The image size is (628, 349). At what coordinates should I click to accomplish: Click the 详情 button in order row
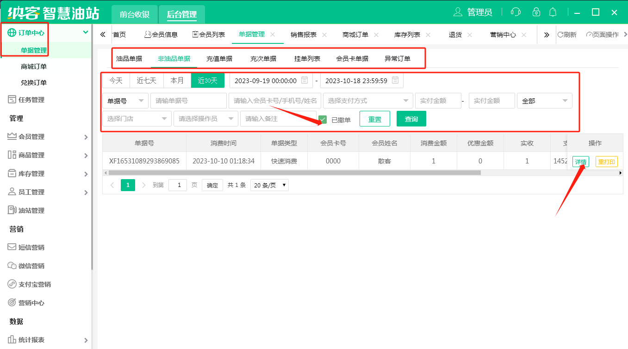[580, 162]
